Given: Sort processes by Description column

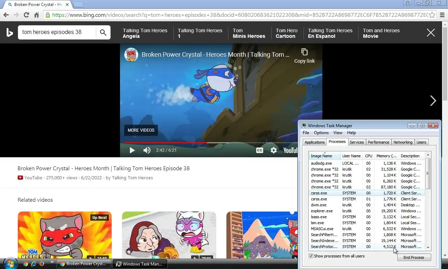Looking at the screenshot, I should pos(412,156).
